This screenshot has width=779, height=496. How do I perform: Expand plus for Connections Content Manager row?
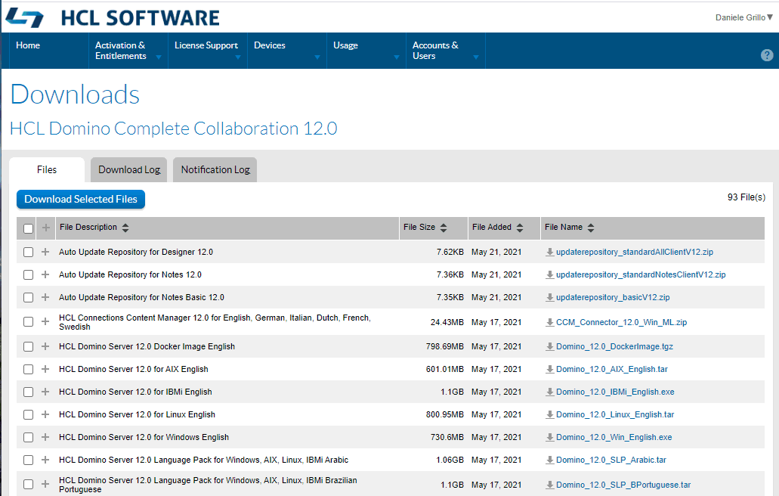tap(45, 321)
